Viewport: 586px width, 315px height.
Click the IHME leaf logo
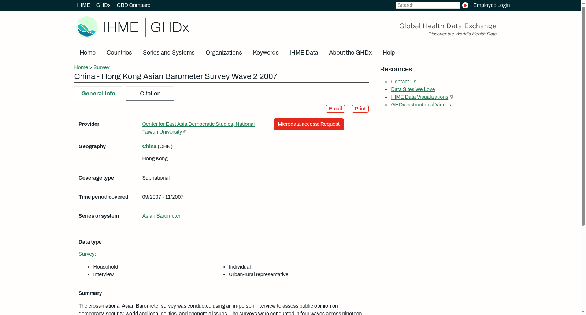[87, 27]
